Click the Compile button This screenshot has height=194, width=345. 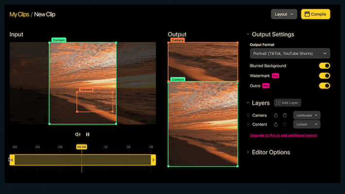point(315,14)
